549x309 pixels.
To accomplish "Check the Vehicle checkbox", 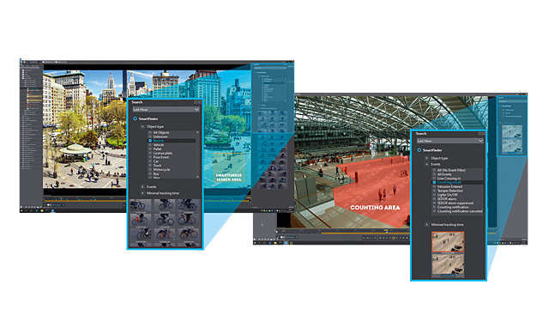I will click(150, 145).
